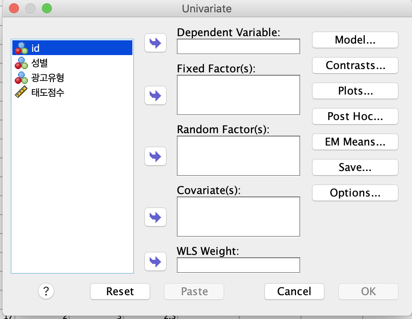Screen dimensions: 412x319
Task: Open the Plots... dialog
Action: click(355, 91)
